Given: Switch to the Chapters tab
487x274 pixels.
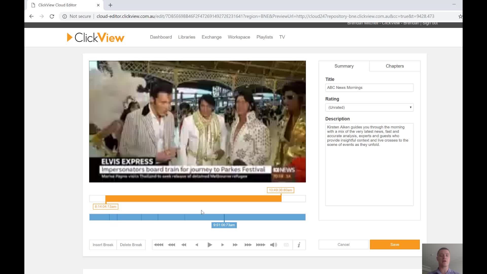Looking at the screenshot, I should [394, 66].
